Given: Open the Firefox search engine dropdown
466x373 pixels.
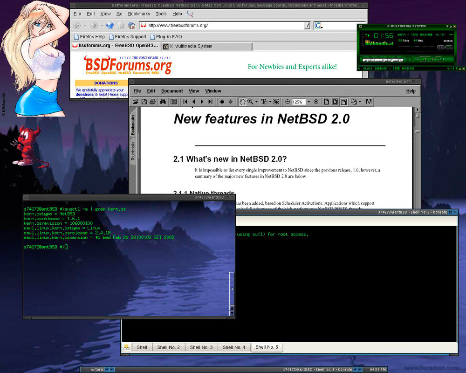Looking at the screenshot, I should click(x=319, y=26).
